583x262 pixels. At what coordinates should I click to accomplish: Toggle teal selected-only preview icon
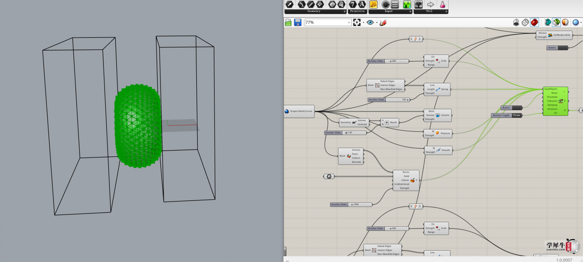point(548,22)
